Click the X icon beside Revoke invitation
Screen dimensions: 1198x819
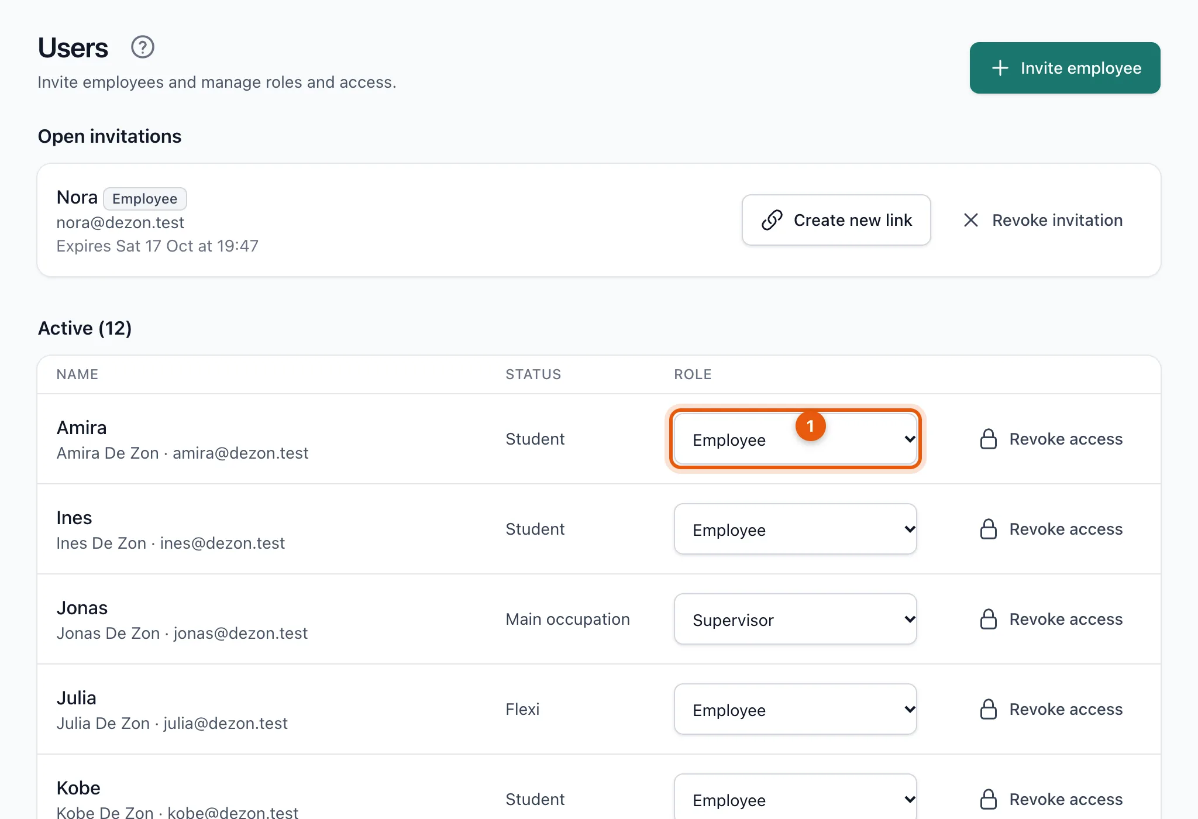(x=970, y=220)
